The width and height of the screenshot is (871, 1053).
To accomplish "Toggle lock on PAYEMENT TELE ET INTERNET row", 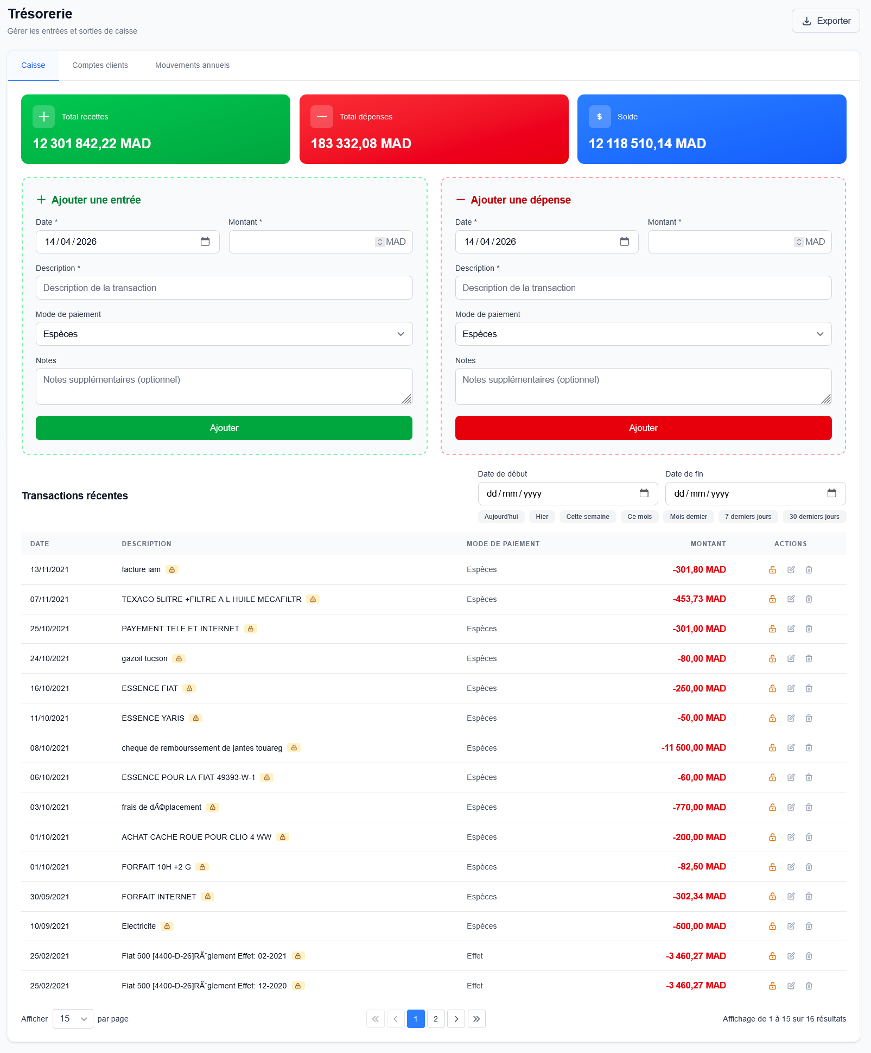I will [x=772, y=629].
